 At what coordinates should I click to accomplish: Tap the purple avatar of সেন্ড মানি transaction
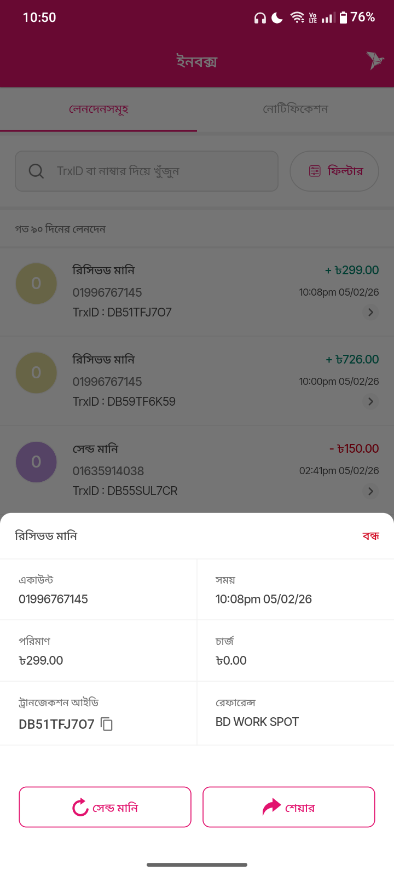[36, 462]
